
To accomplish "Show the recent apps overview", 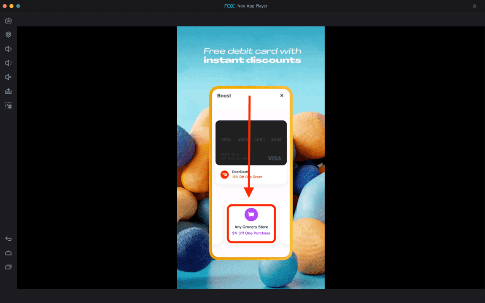I will 8,267.
